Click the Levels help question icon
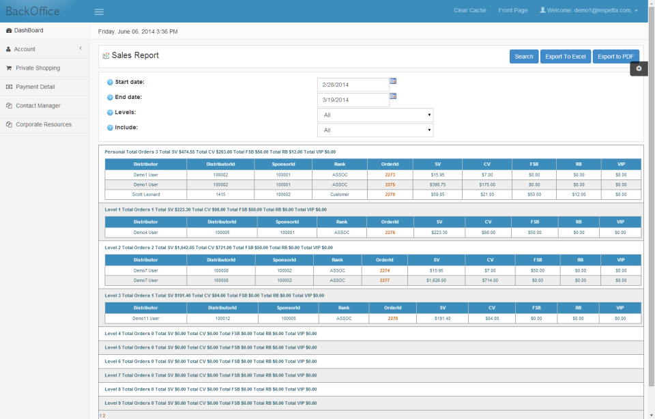Image resolution: width=655 pixels, height=419 pixels. [x=110, y=113]
